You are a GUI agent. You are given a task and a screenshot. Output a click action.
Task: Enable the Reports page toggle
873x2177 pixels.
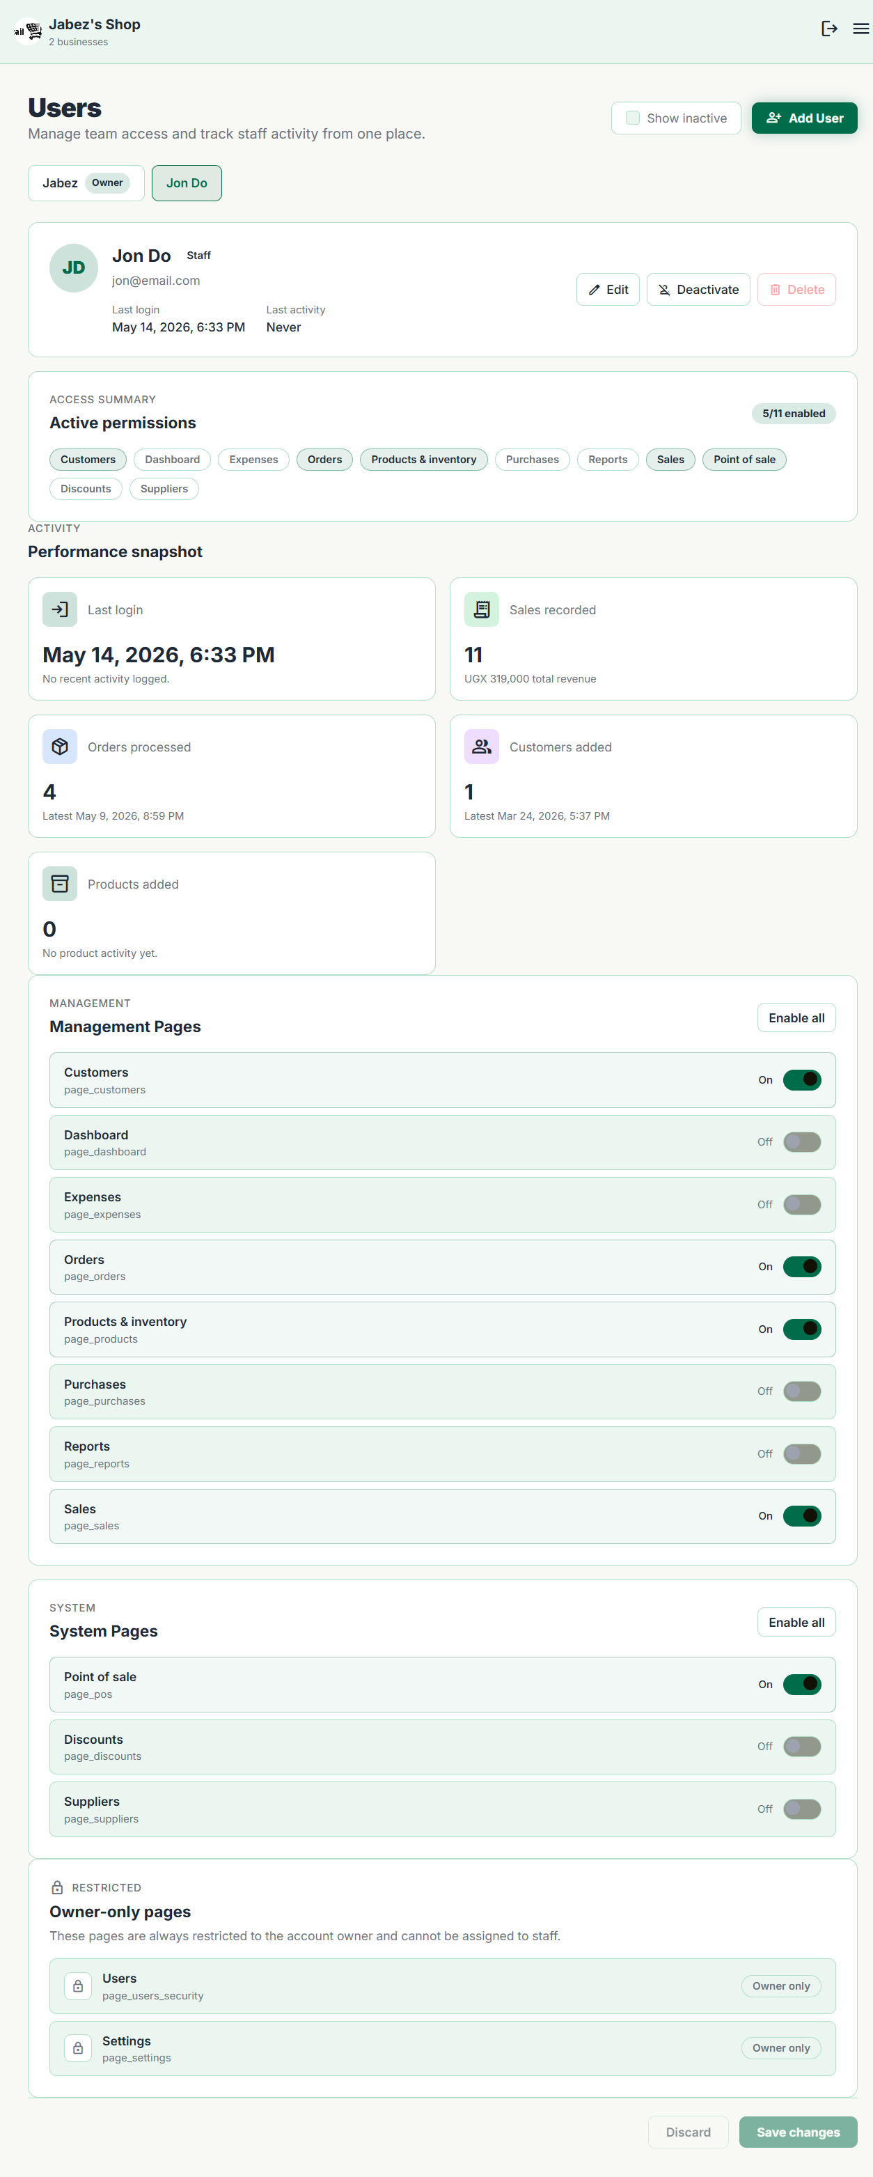pos(801,1453)
